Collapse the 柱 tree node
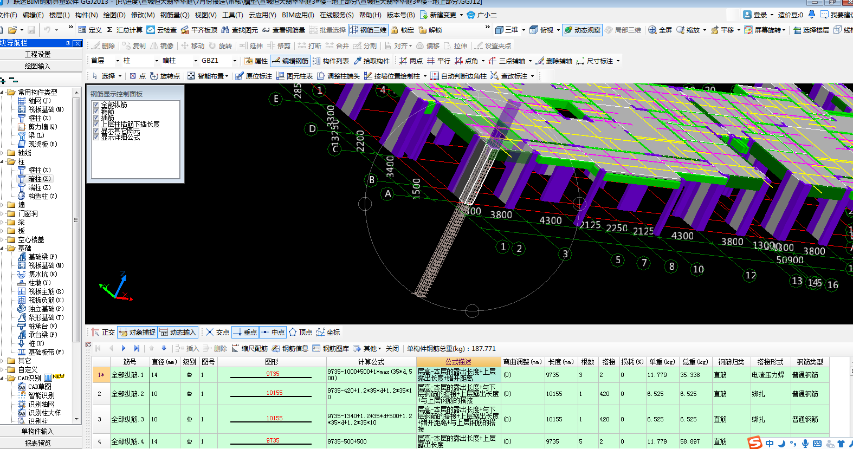The height and width of the screenshot is (449, 853). pyautogui.click(x=3, y=161)
